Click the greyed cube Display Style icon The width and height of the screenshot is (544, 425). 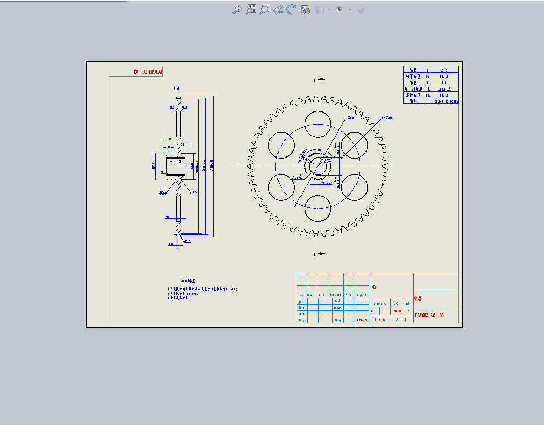click(x=319, y=9)
